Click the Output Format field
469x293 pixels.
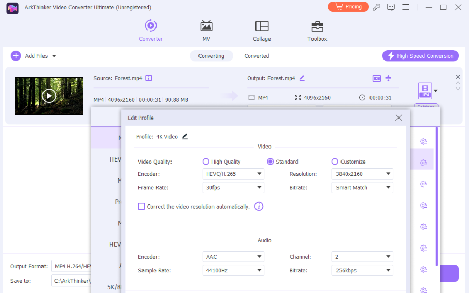(71, 266)
